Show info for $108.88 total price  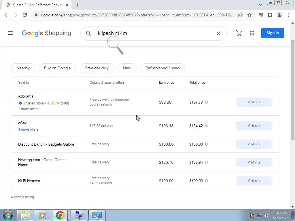[206, 144]
